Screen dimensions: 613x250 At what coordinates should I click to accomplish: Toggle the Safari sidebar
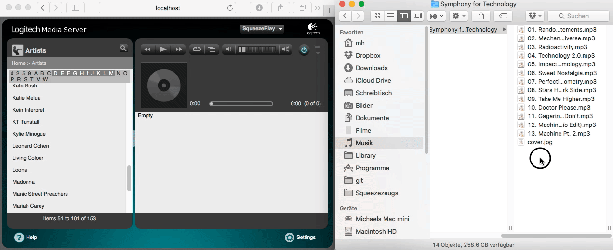point(75,8)
